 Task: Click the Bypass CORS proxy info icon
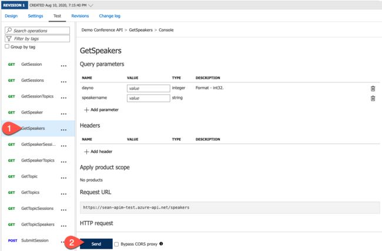point(161,243)
